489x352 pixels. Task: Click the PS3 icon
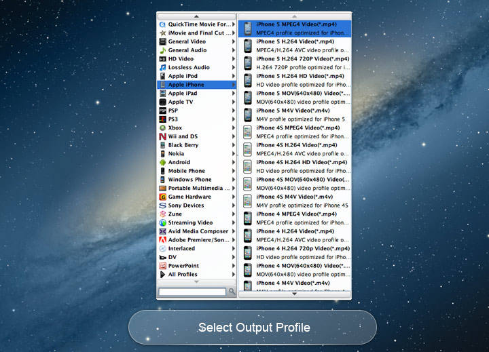click(162, 119)
